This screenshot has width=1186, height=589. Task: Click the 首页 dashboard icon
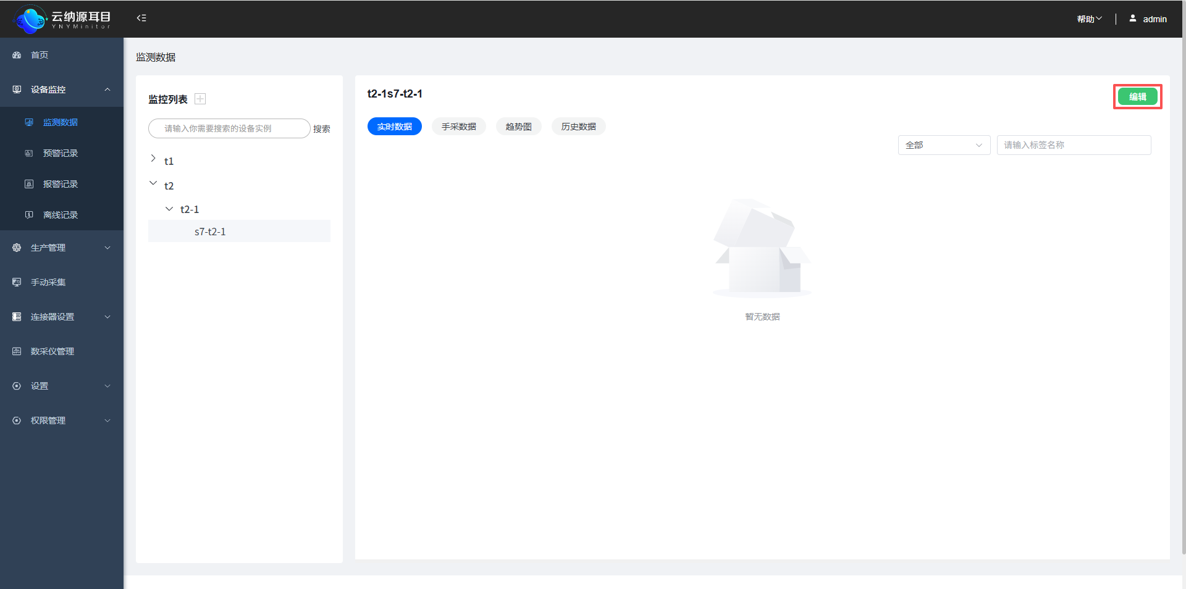click(17, 55)
